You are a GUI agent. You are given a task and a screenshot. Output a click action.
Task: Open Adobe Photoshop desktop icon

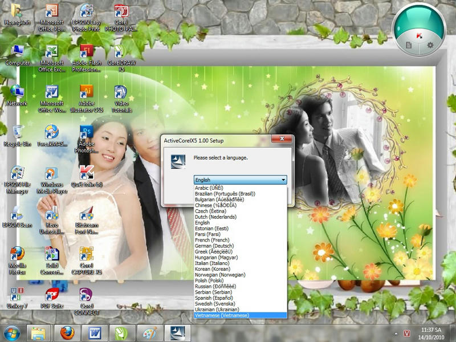tap(87, 133)
